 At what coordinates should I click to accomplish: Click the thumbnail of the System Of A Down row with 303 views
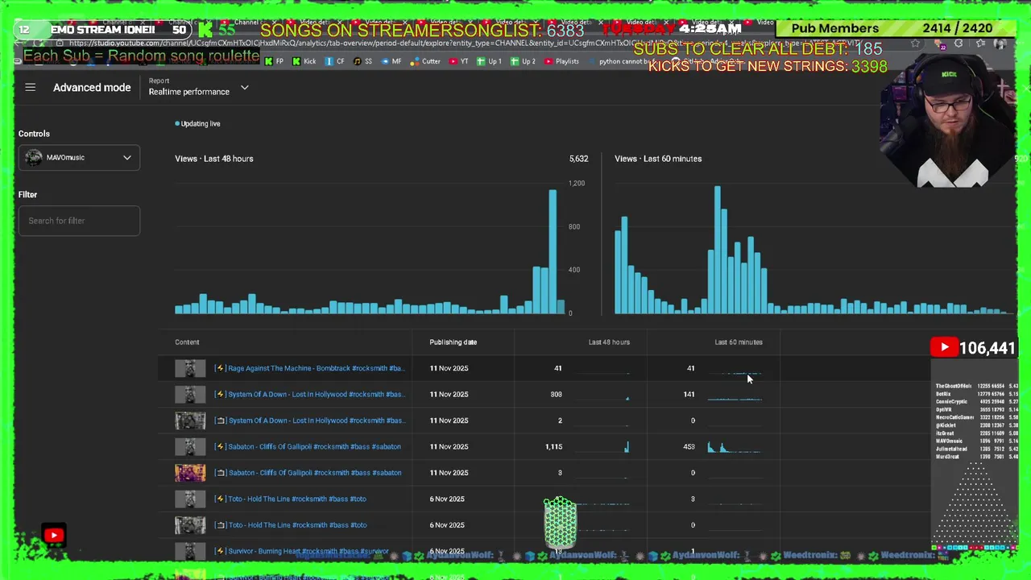190,394
